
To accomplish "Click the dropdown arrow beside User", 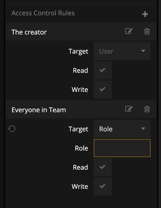I will pos(143,51).
